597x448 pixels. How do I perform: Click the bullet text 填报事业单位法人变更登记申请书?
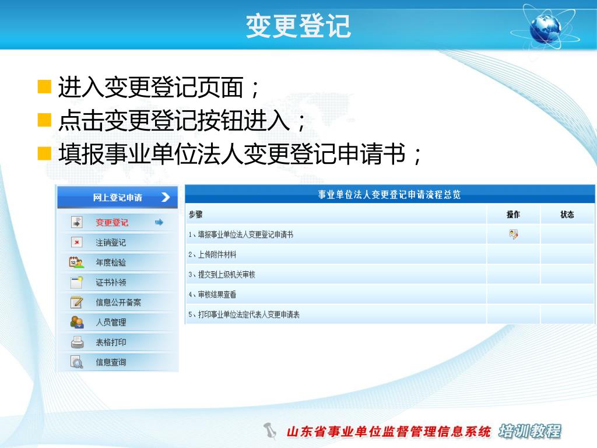240,154
